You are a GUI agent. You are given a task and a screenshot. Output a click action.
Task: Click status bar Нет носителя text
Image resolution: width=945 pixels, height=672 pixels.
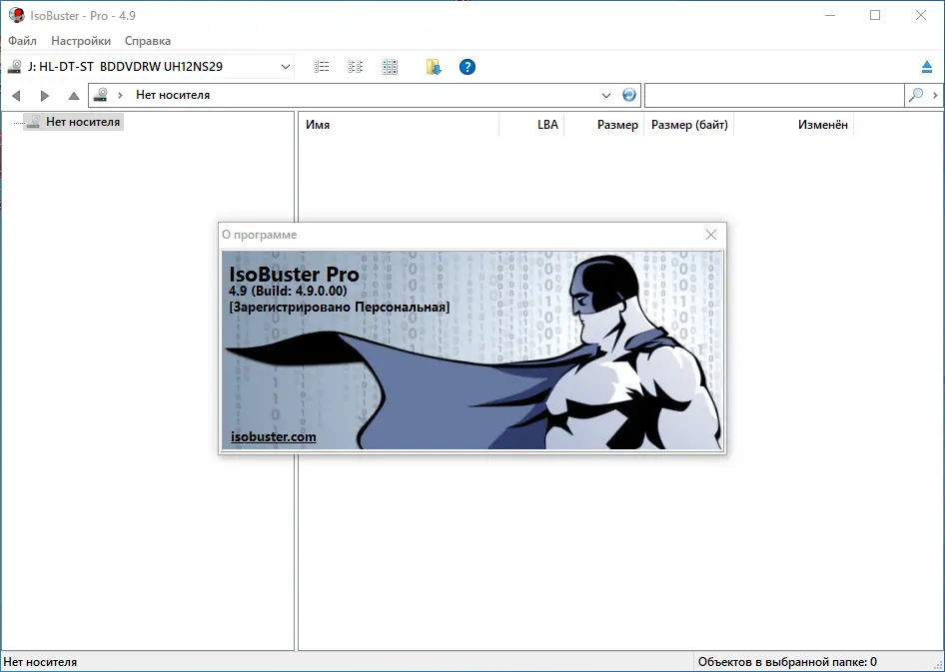[40, 662]
